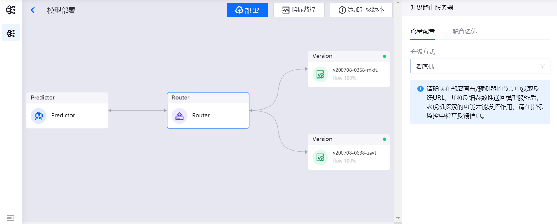The image size is (557, 224).
Task: Click the v200708-0358-mkfu version icon
Action: coord(320,74)
